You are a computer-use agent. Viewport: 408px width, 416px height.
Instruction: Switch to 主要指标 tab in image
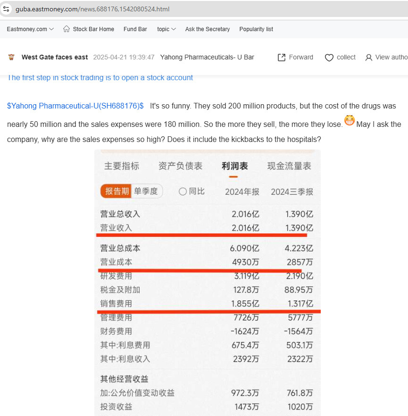point(122,166)
